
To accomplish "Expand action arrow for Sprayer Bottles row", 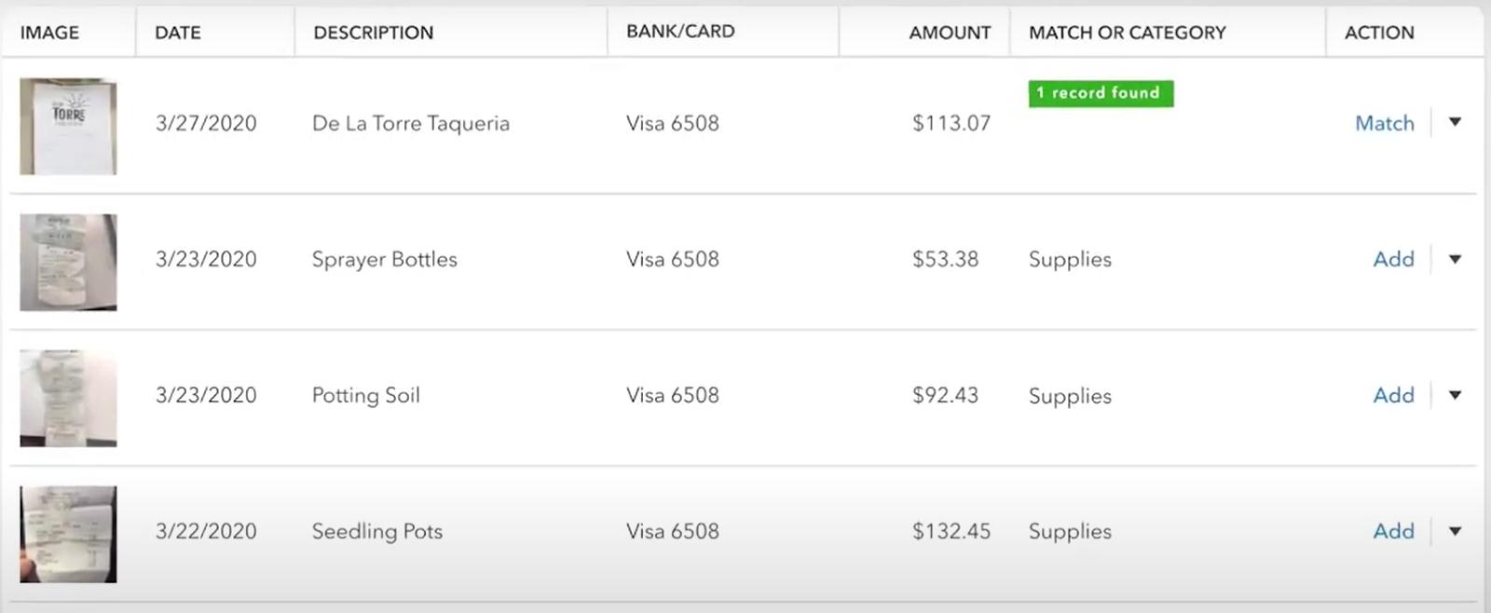I will coord(1455,259).
